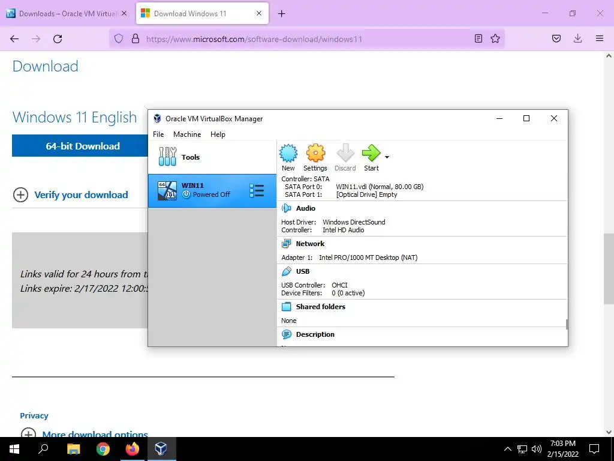Click WIN11.vdi storage entry

tap(380, 187)
